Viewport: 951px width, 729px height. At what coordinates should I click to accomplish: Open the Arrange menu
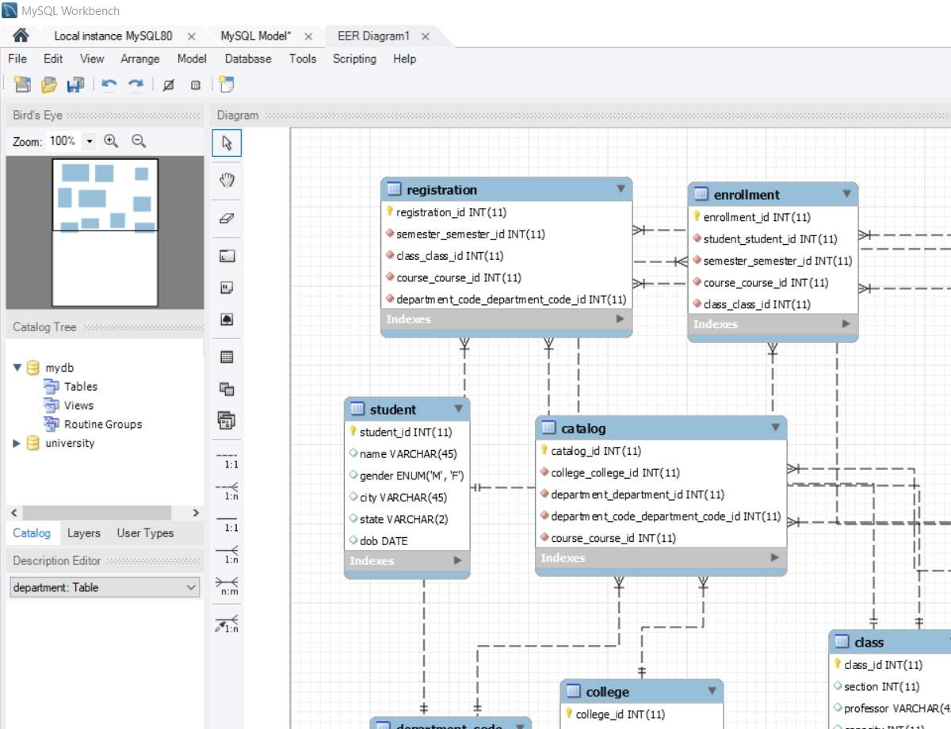(x=140, y=59)
